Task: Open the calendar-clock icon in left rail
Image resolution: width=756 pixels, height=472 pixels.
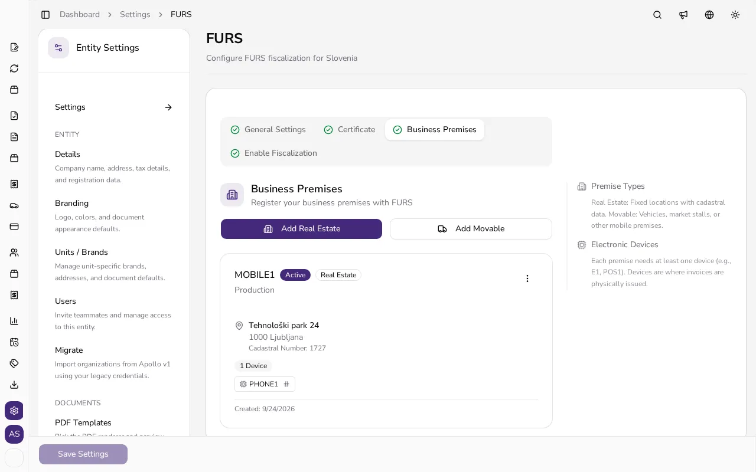Action: (x=14, y=342)
